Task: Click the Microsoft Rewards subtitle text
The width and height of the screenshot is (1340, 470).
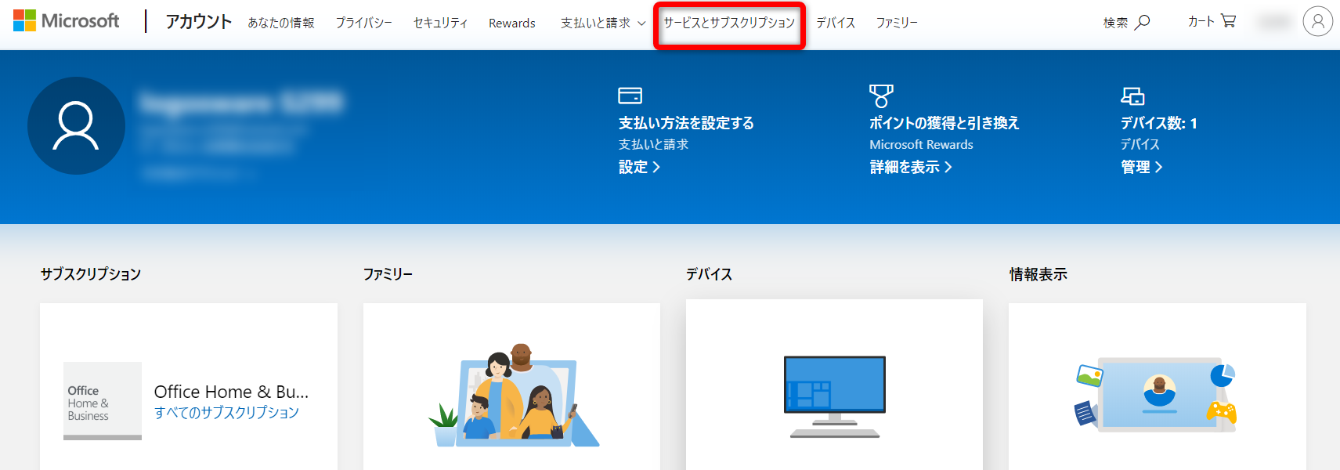Action: point(921,145)
